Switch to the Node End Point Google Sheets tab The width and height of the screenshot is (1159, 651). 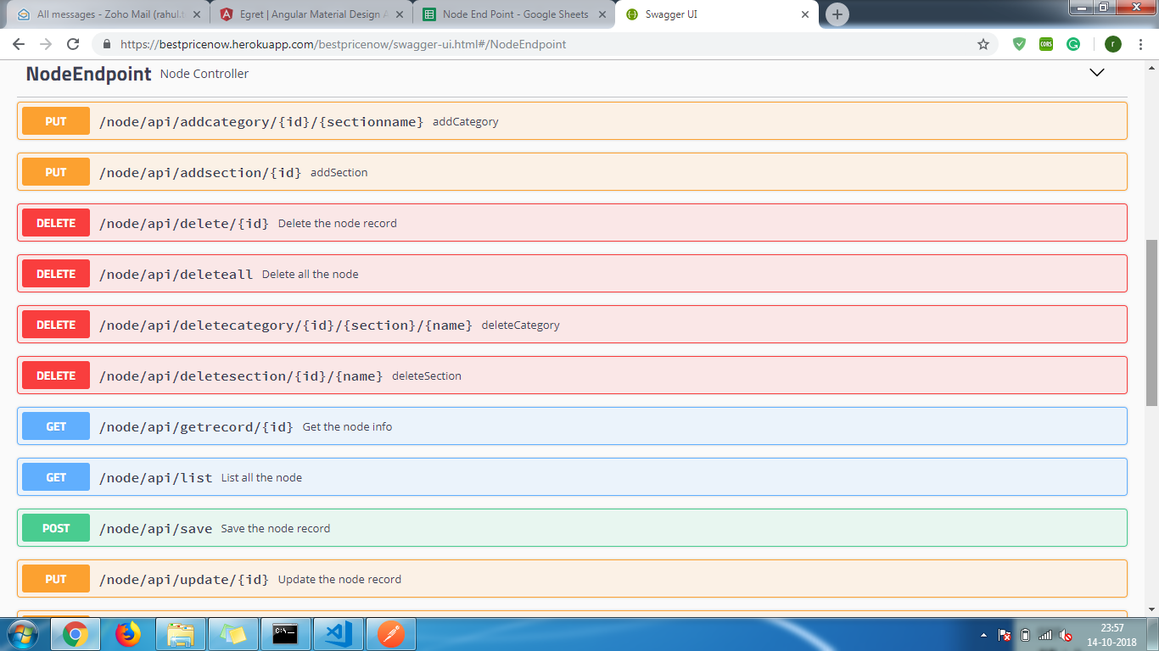pyautogui.click(x=514, y=14)
